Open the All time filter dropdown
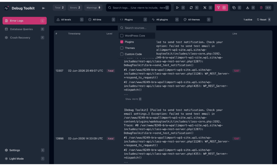277x166 pixels. (x=102, y=20)
